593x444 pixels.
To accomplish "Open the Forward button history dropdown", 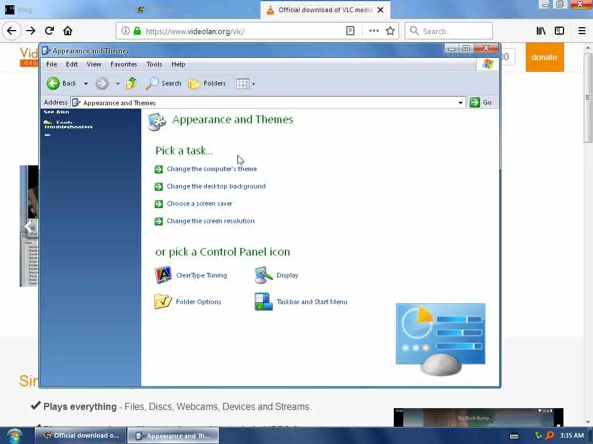I will point(118,84).
